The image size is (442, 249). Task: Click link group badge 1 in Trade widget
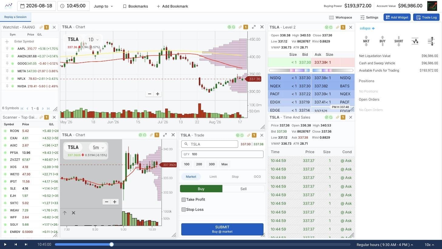click(x=254, y=135)
